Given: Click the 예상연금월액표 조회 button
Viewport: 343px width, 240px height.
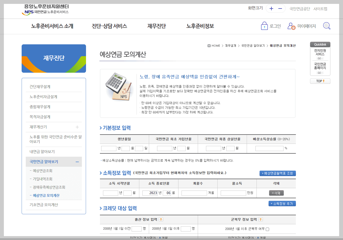Looking at the screenshot, I should (277, 173).
